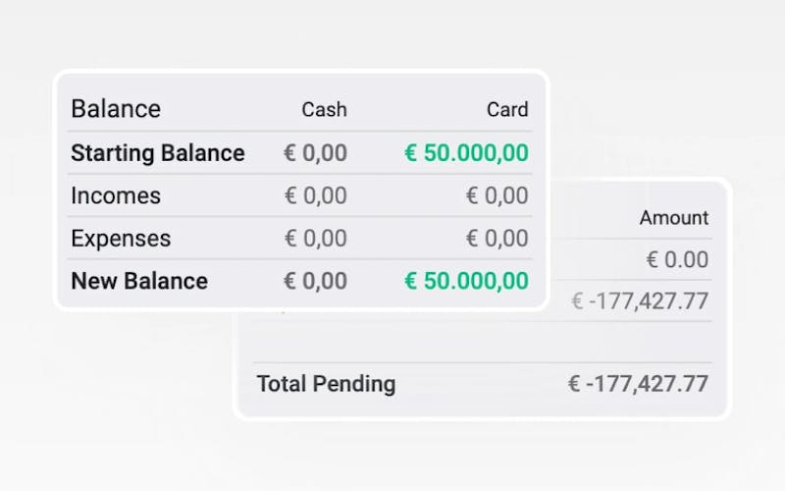Click the Total Pending label
The image size is (785, 491).
point(326,384)
